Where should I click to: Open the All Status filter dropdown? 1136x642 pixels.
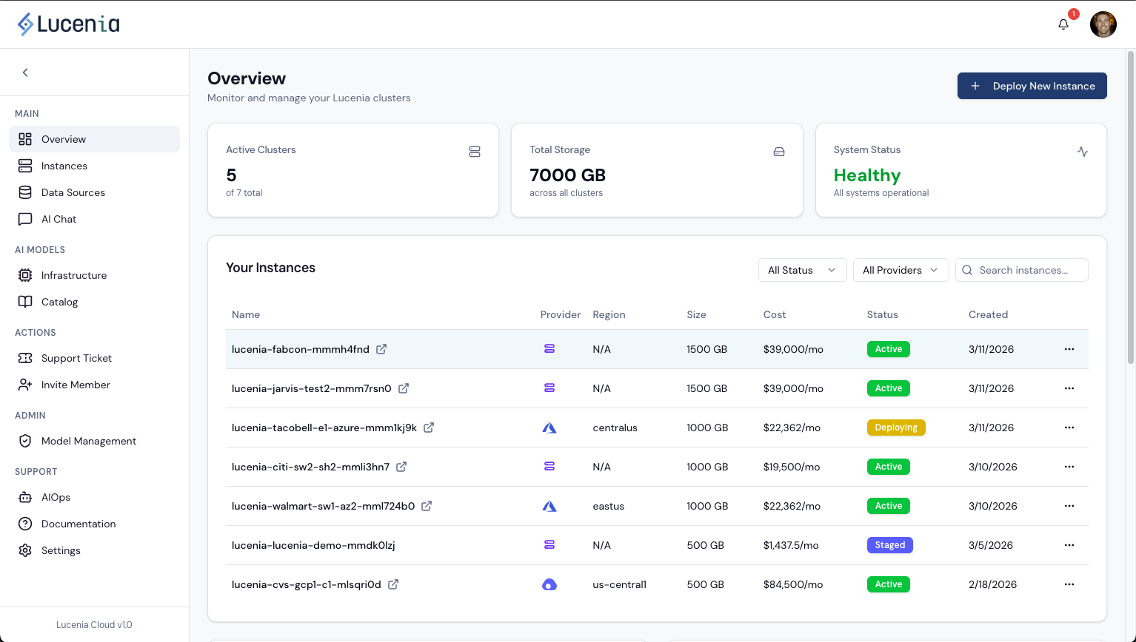(802, 270)
